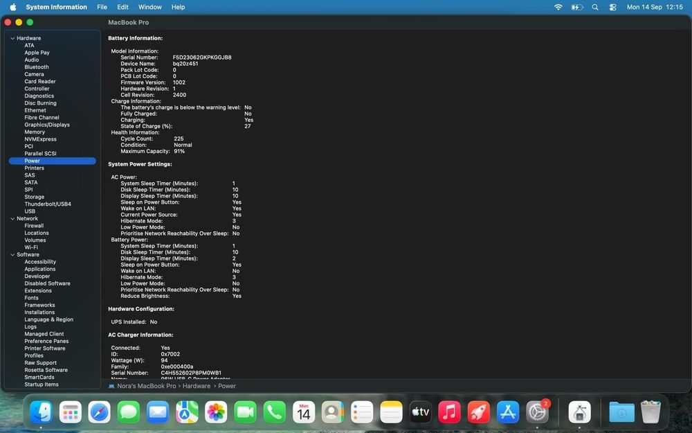Open Finder from the Dock

(42, 412)
